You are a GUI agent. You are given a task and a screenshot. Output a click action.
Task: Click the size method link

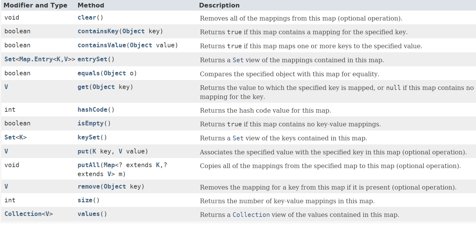pos(85,200)
